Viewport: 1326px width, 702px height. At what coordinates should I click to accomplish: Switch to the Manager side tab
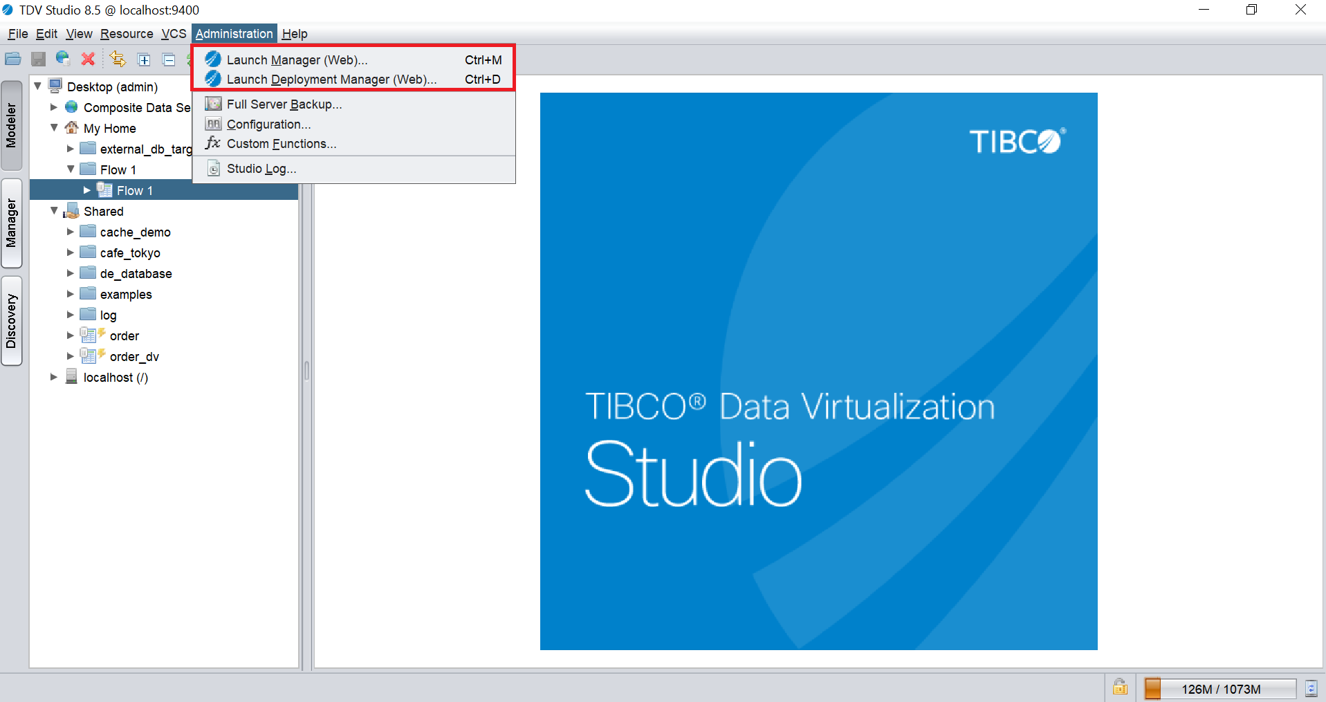12,223
